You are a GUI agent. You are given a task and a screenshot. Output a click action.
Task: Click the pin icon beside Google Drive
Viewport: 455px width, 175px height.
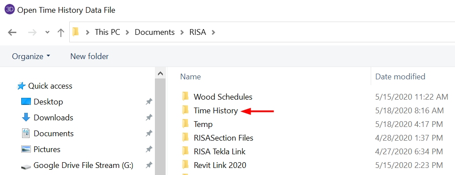pos(149,165)
